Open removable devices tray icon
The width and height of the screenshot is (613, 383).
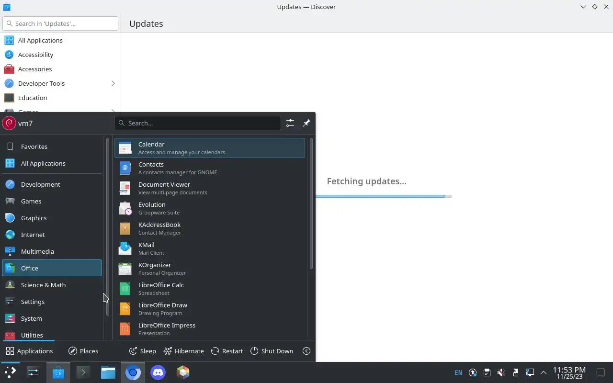516,372
